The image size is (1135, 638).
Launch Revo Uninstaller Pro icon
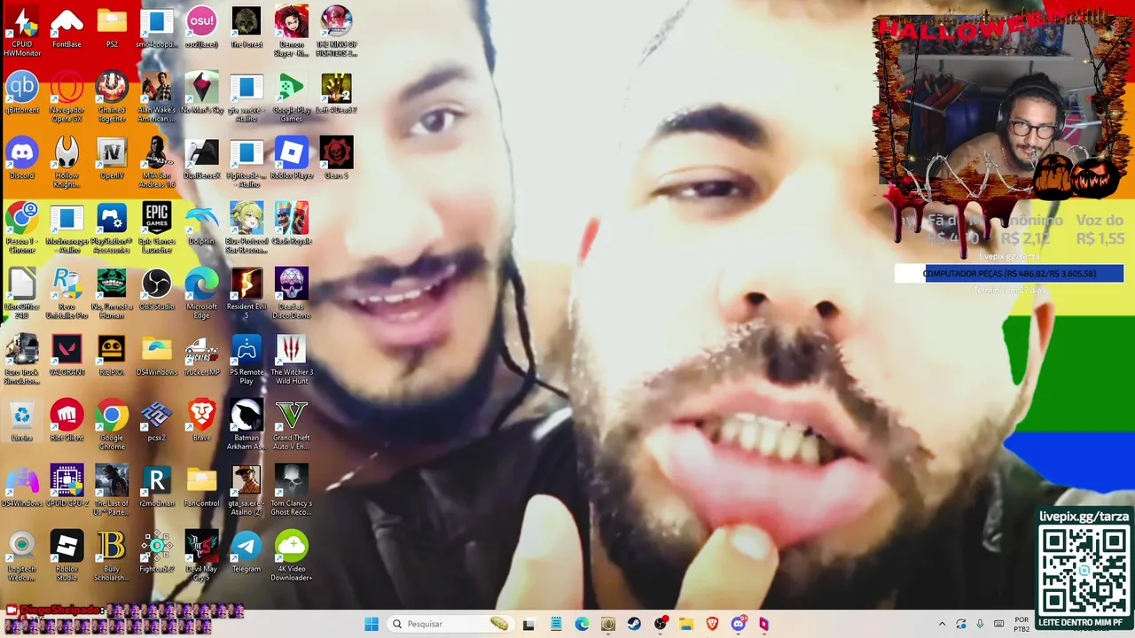(67, 293)
